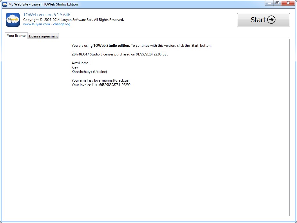Click the Khreshchatyk (Ukraine) line
297x223 pixels.
[x=89, y=72]
